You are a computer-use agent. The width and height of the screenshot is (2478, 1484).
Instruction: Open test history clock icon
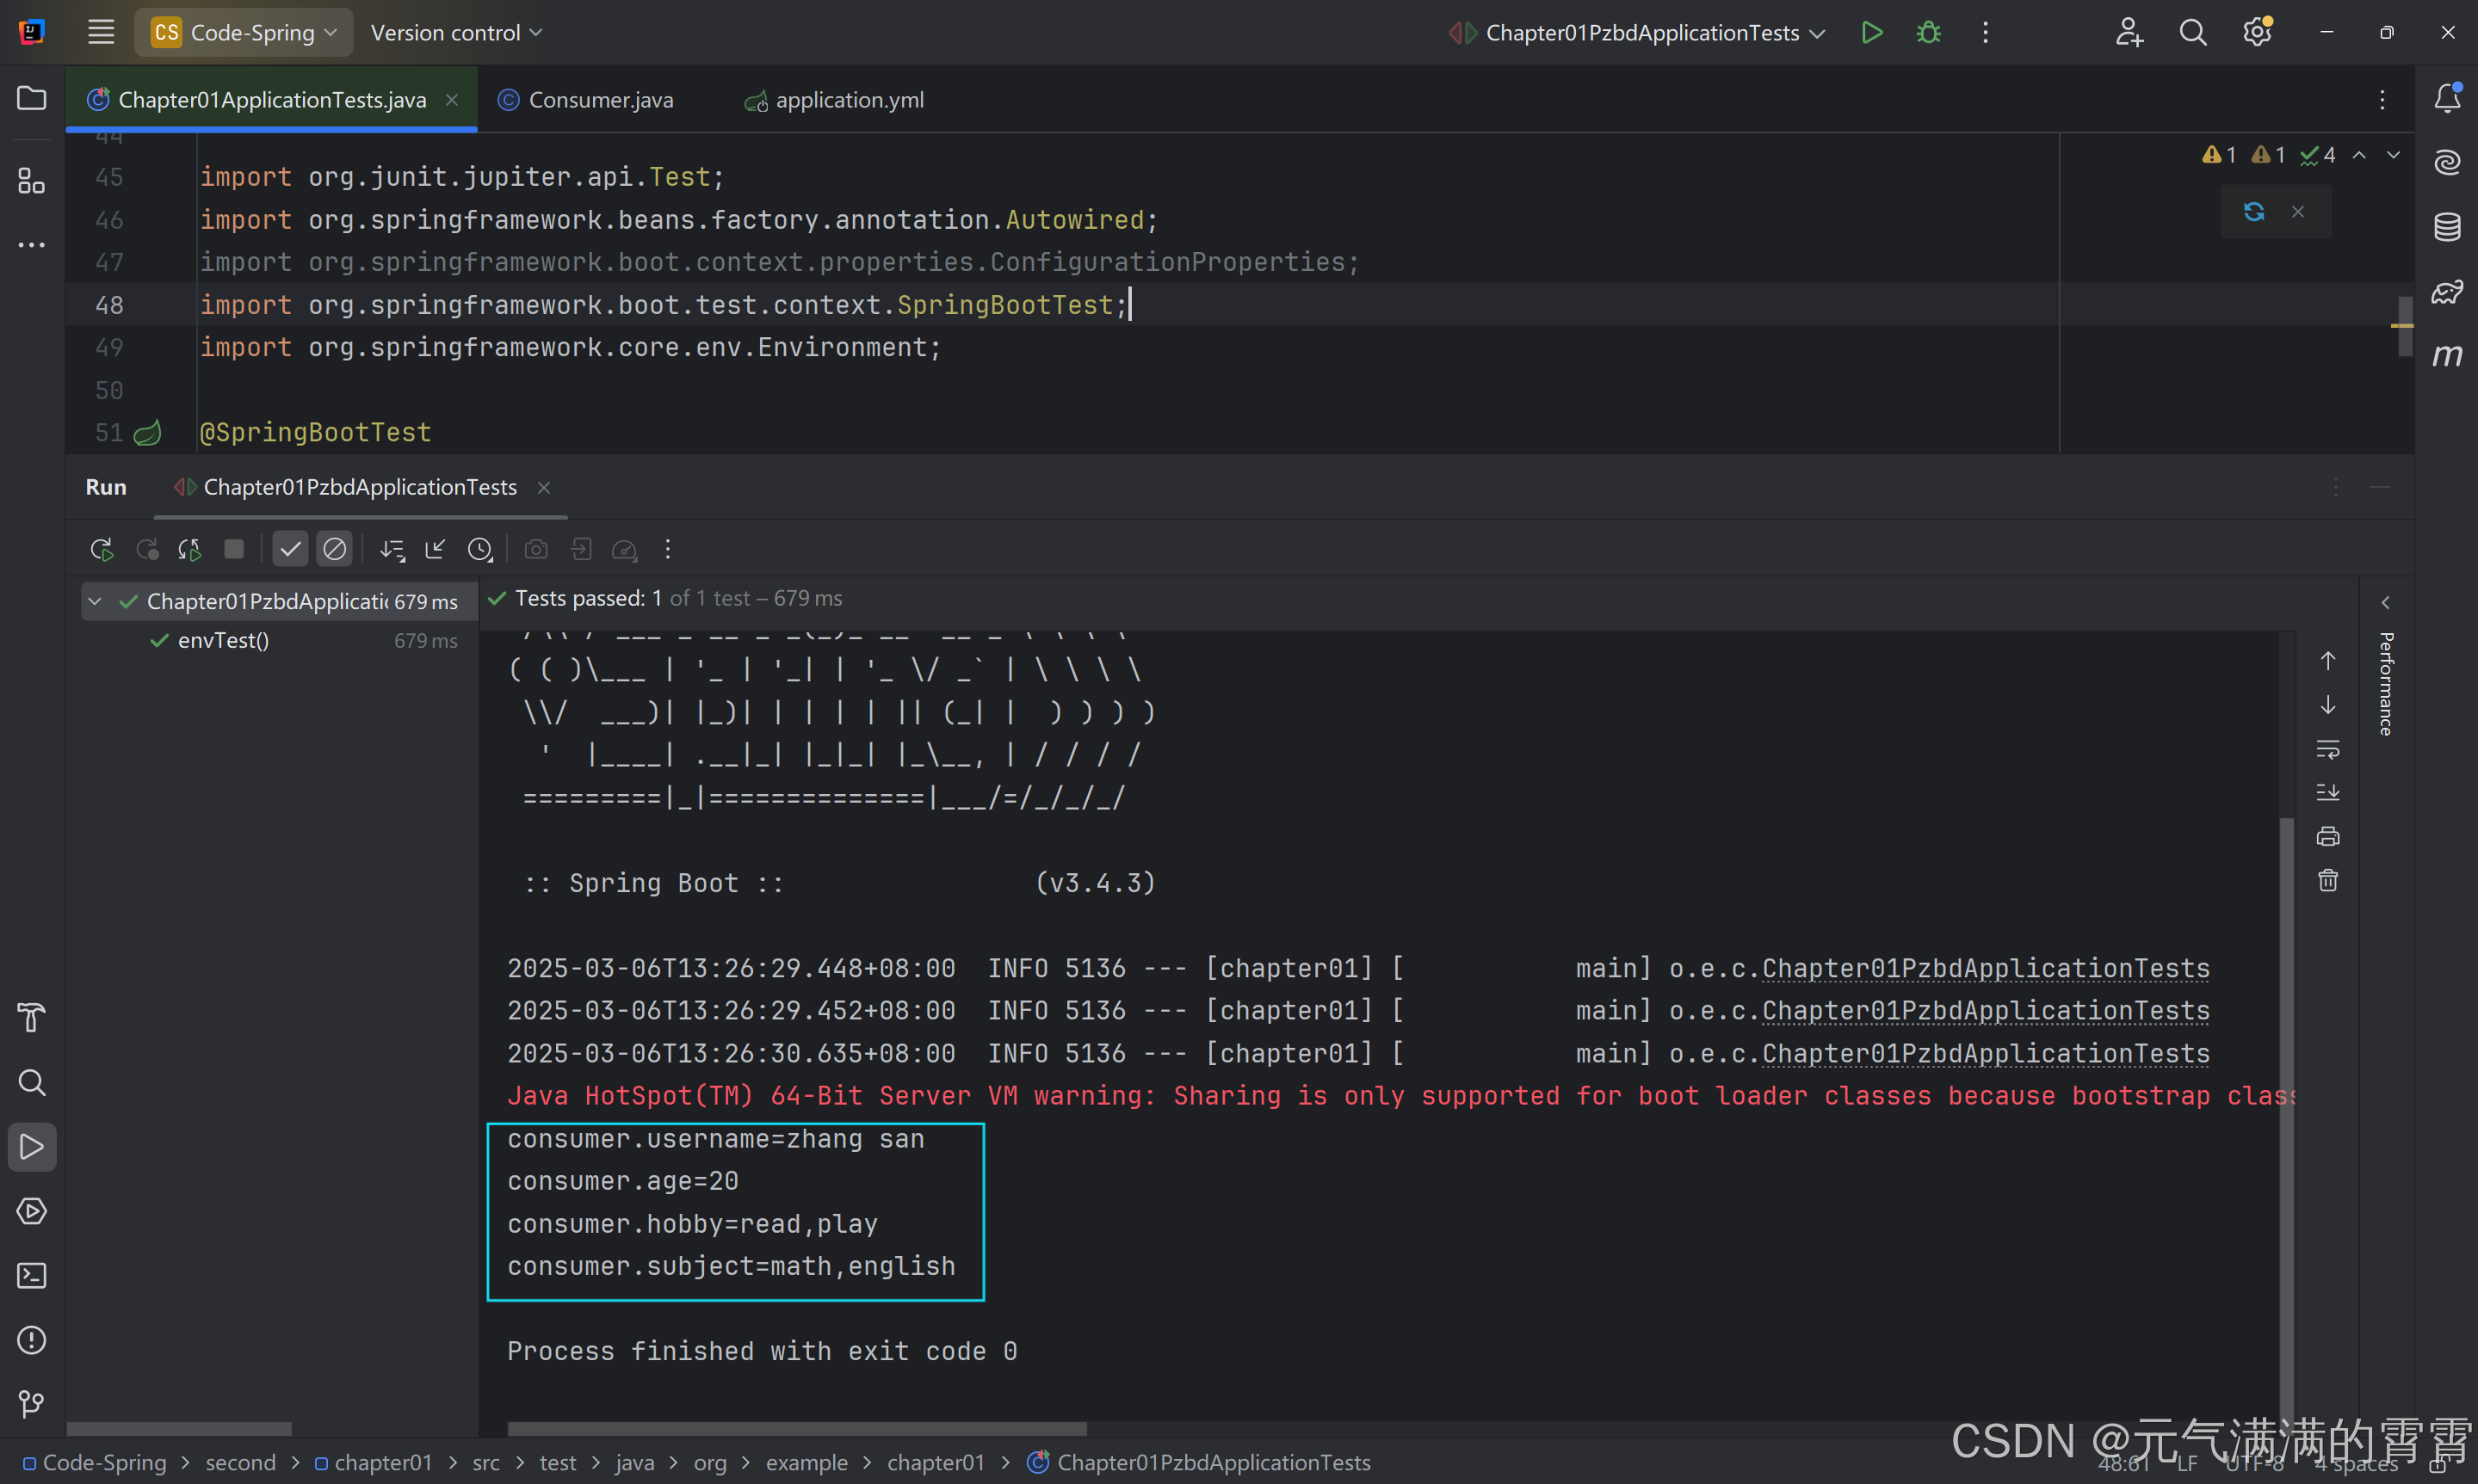point(480,549)
